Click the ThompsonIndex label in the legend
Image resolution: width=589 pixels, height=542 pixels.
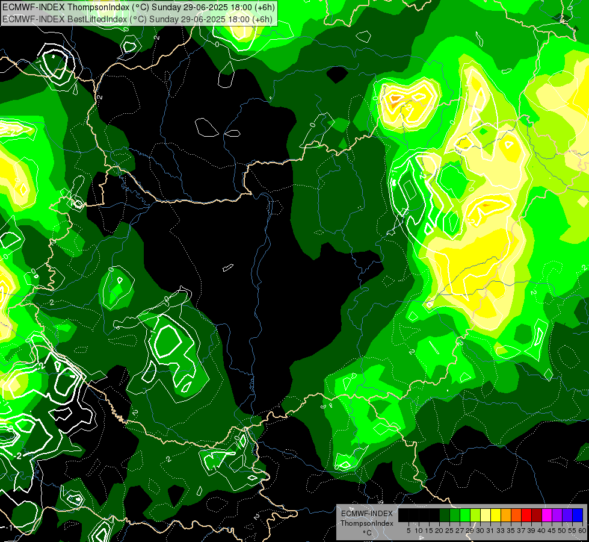(367, 523)
